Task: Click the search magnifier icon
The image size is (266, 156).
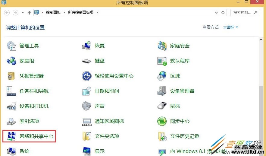Action: point(256,12)
